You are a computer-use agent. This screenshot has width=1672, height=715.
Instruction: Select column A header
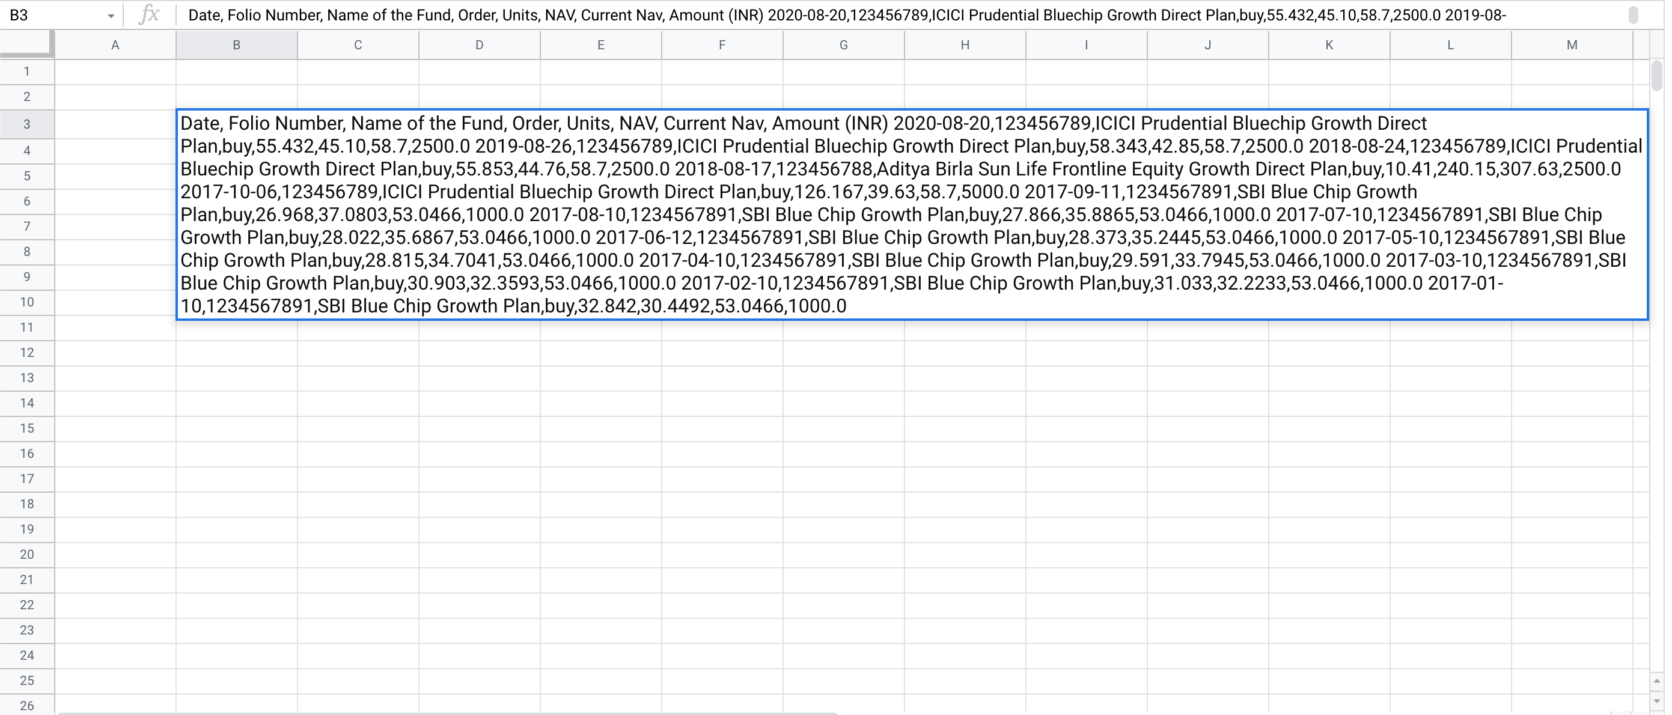tap(115, 45)
